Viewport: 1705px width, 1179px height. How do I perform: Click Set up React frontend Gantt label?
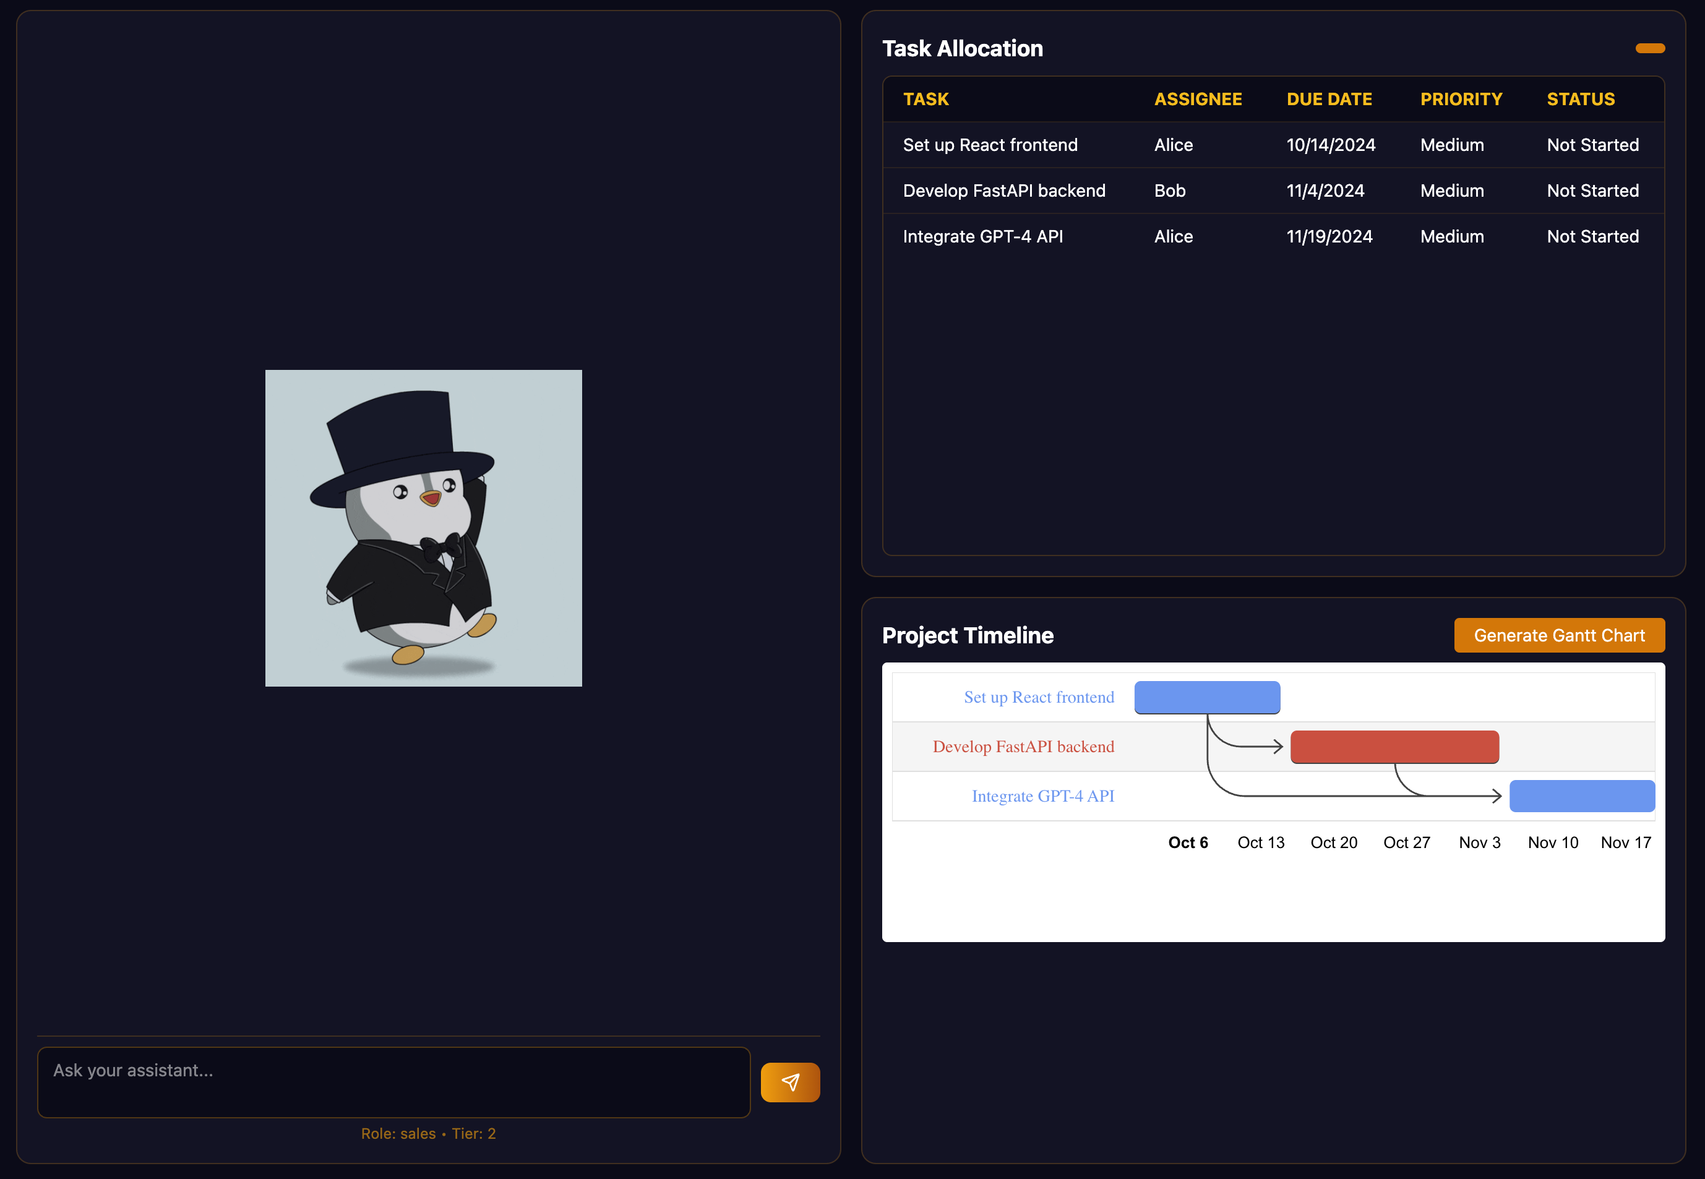coord(1038,697)
